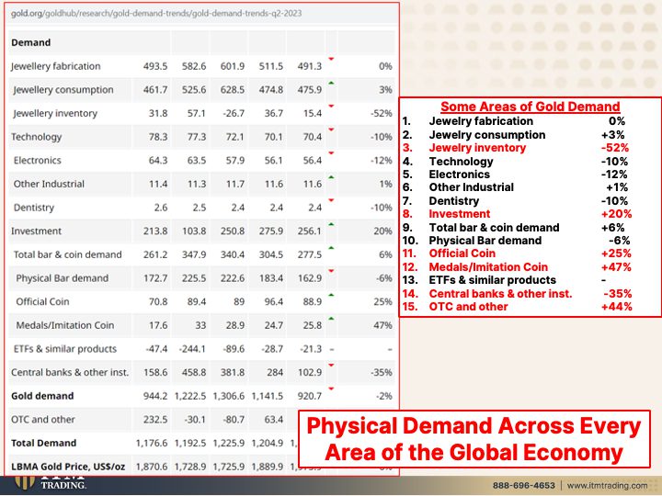Click the red down arrow in Electronics row
The image size is (662, 496).
pyautogui.click(x=331, y=153)
